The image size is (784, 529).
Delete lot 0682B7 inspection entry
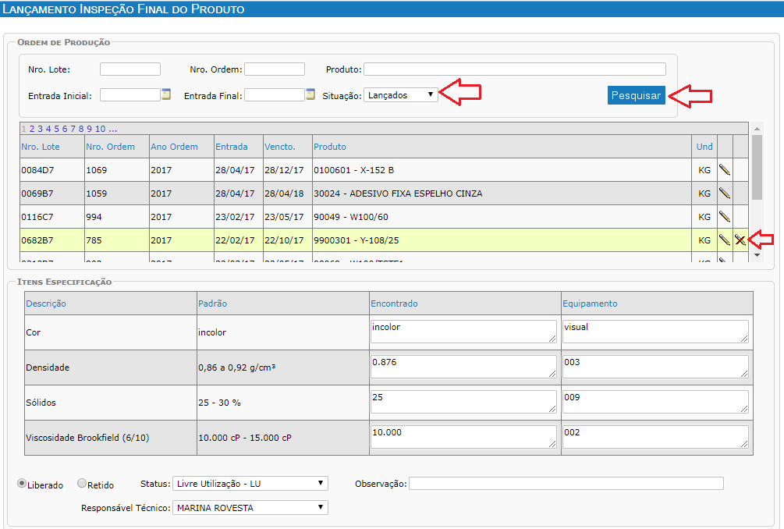pyautogui.click(x=740, y=240)
